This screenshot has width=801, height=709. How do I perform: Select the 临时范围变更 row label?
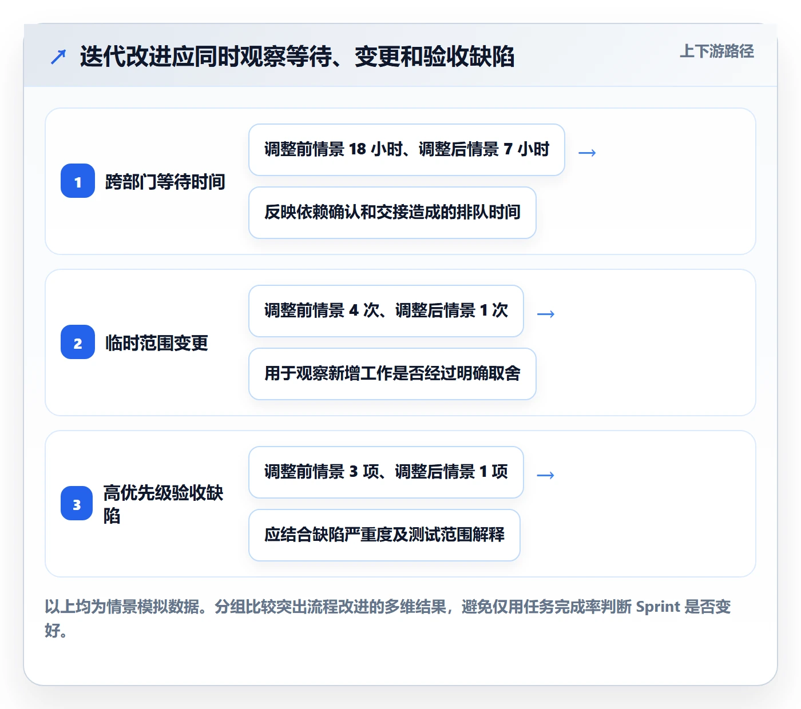click(x=157, y=343)
